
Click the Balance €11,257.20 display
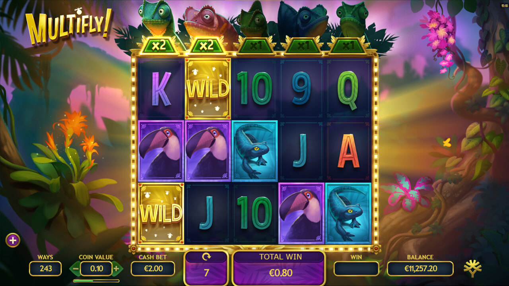pyautogui.click(x=420, y=269)
